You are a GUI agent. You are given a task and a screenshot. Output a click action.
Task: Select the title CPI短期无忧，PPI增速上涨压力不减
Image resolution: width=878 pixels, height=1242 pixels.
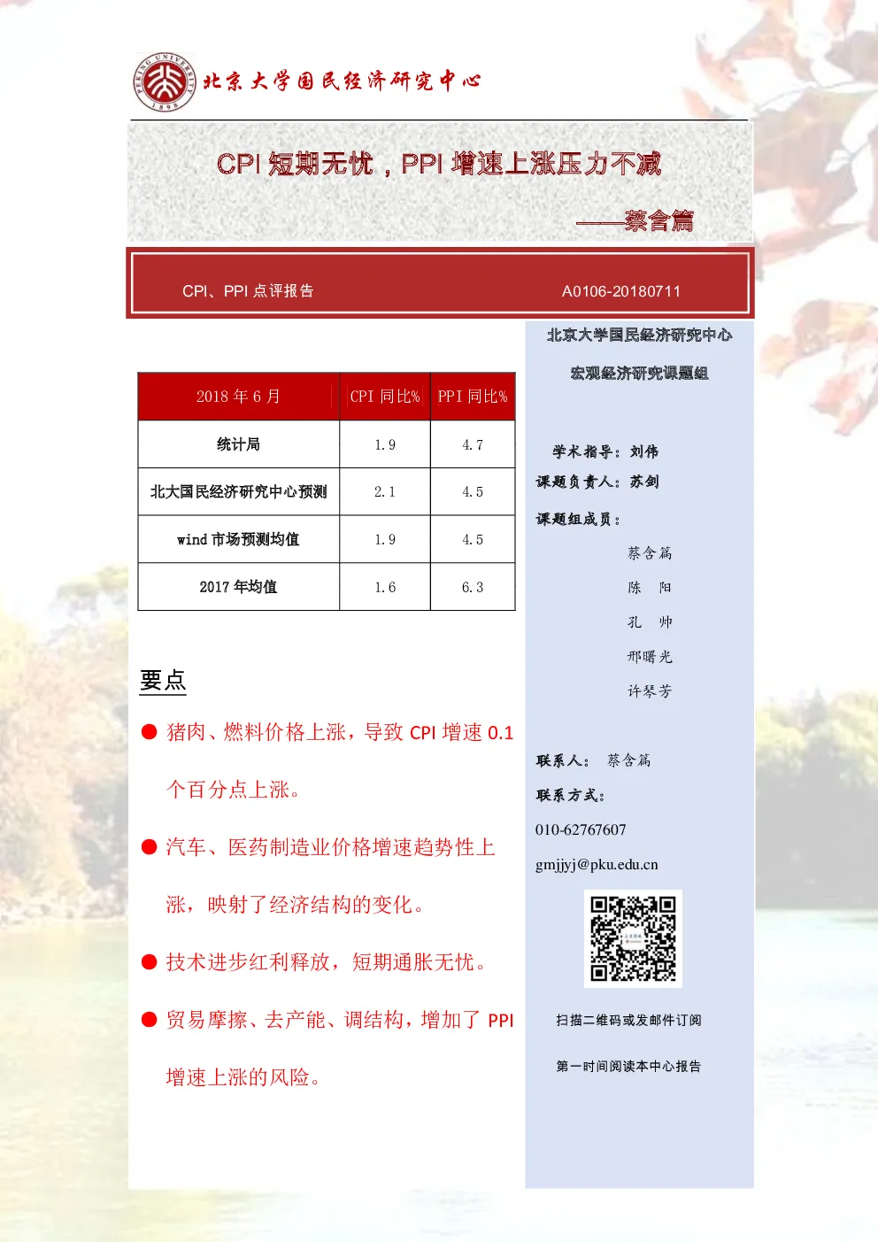coord(439,164)
